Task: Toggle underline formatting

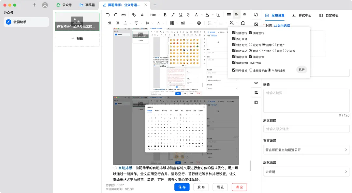Action: (x=181, y=15)
